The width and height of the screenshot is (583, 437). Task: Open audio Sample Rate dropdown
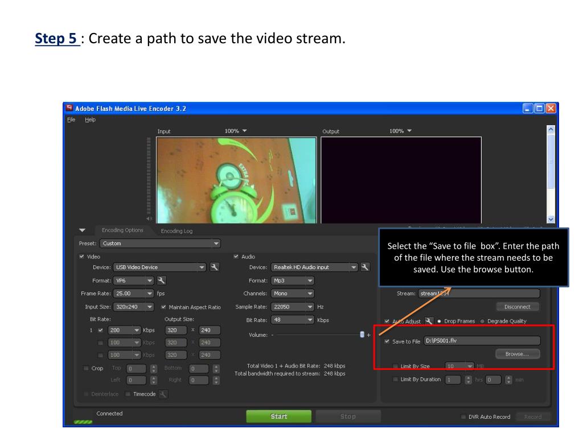293,307
